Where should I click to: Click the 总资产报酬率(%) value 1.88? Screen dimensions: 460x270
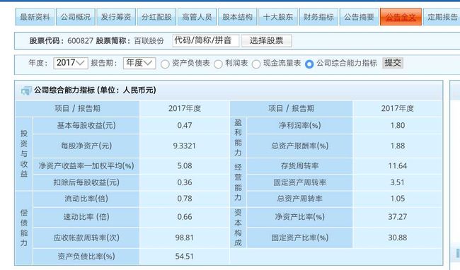click(398, 146)
